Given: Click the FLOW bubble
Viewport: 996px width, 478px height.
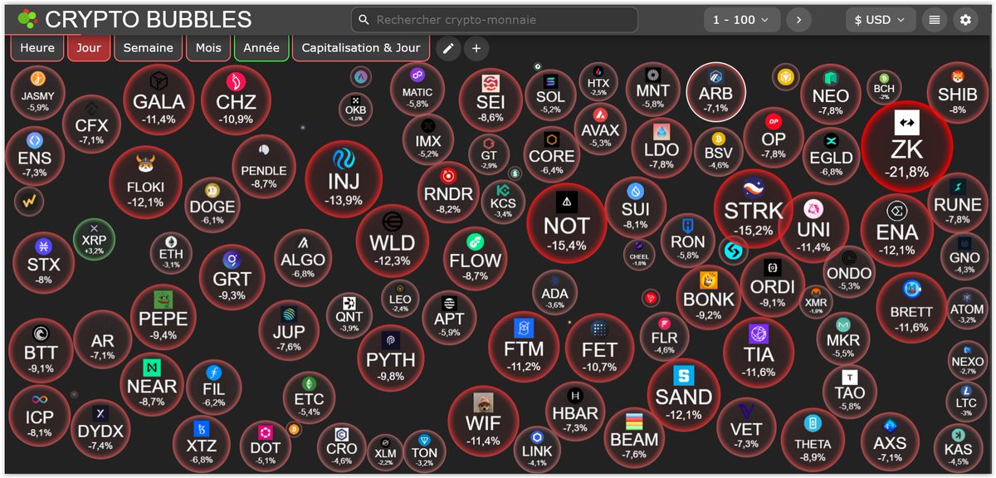Looking at the screenshot, I should pos(475,261).
